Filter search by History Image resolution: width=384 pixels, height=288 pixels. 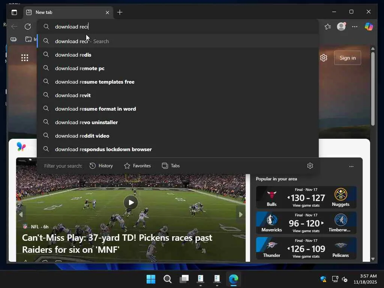tap(101, 166)
